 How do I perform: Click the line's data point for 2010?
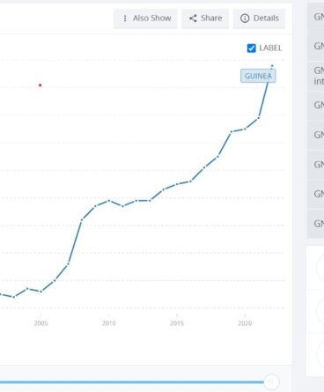click(109, 201)
